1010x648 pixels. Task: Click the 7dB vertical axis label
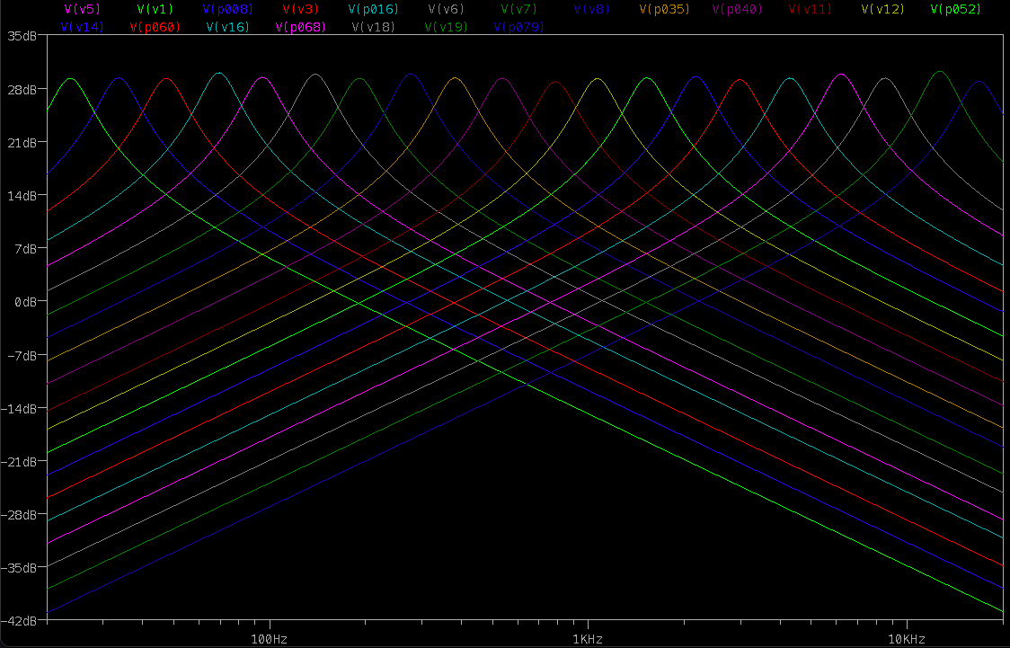click(26, 249)
